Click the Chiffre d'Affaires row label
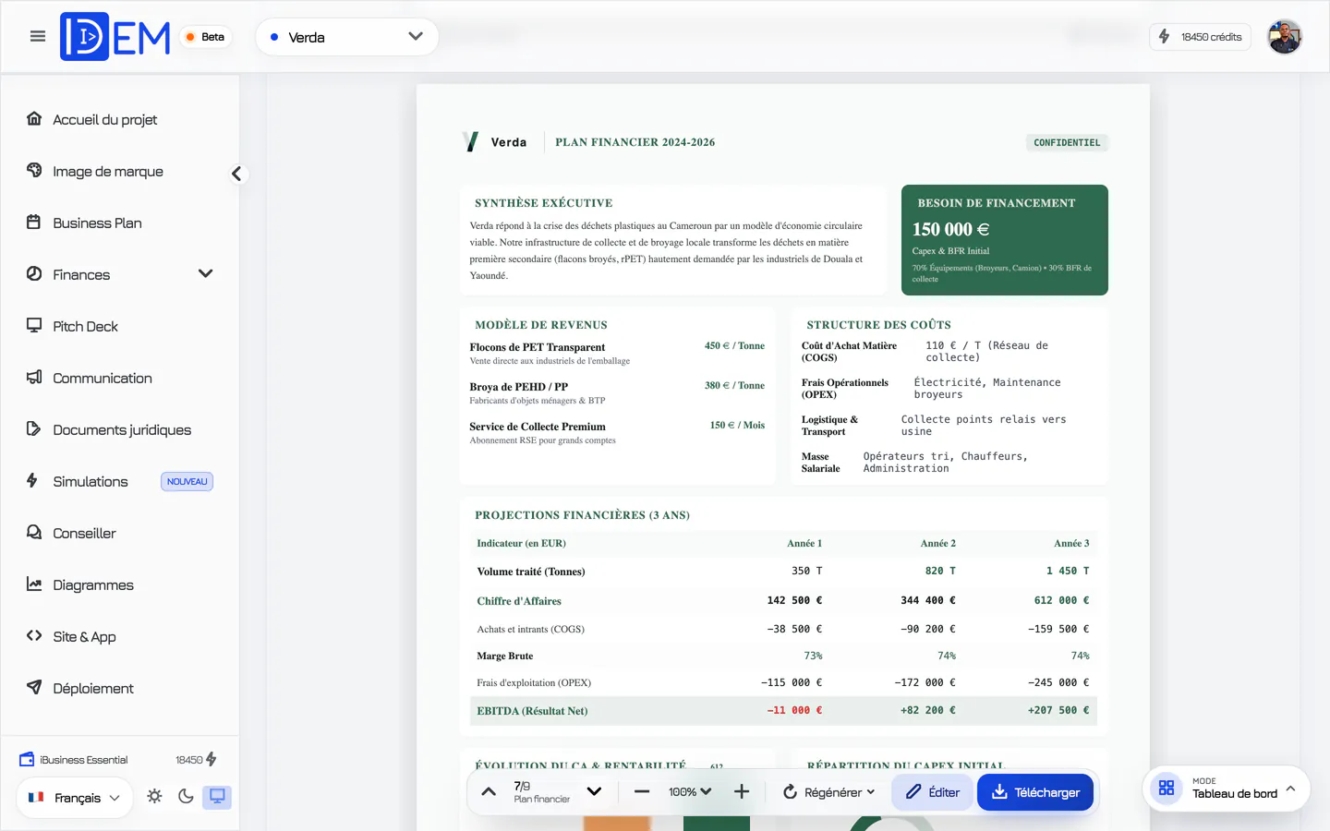The image size is (1330, 831). [x=519, y=601]
